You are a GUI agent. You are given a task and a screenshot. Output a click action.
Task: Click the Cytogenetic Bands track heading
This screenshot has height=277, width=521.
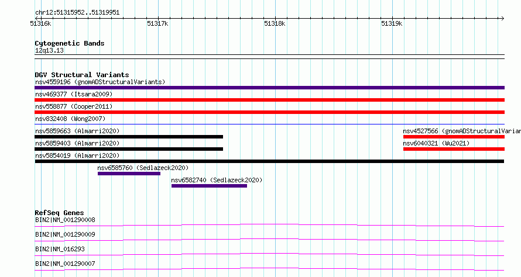pyautogui.click(x=70, y=43)
